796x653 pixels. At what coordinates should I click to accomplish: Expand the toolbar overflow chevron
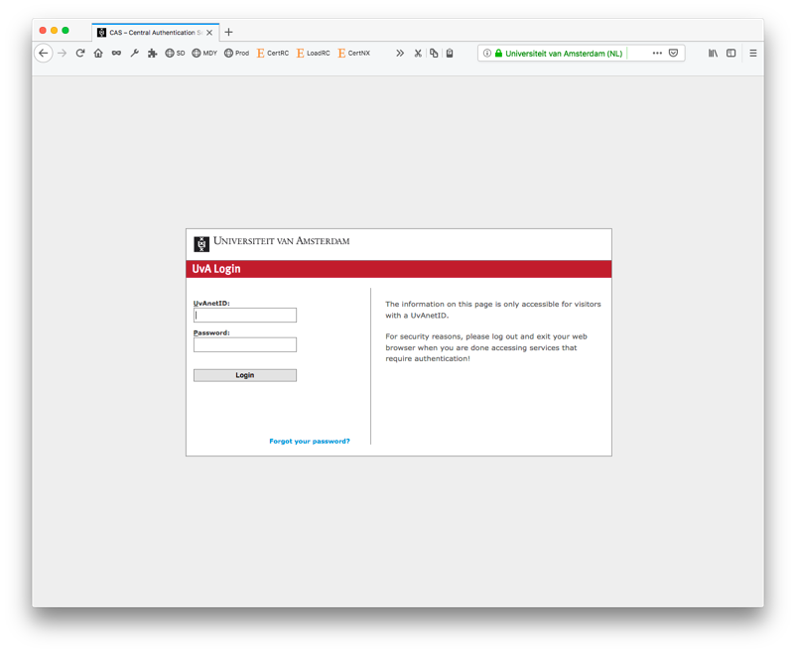point(400,53)
